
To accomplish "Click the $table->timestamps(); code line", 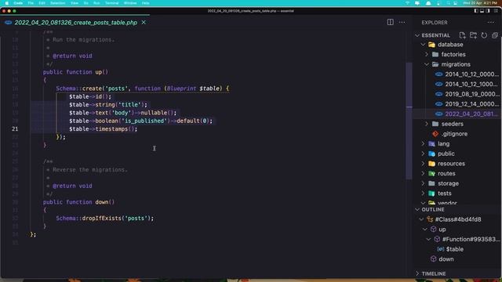I will tap(103, 128).
